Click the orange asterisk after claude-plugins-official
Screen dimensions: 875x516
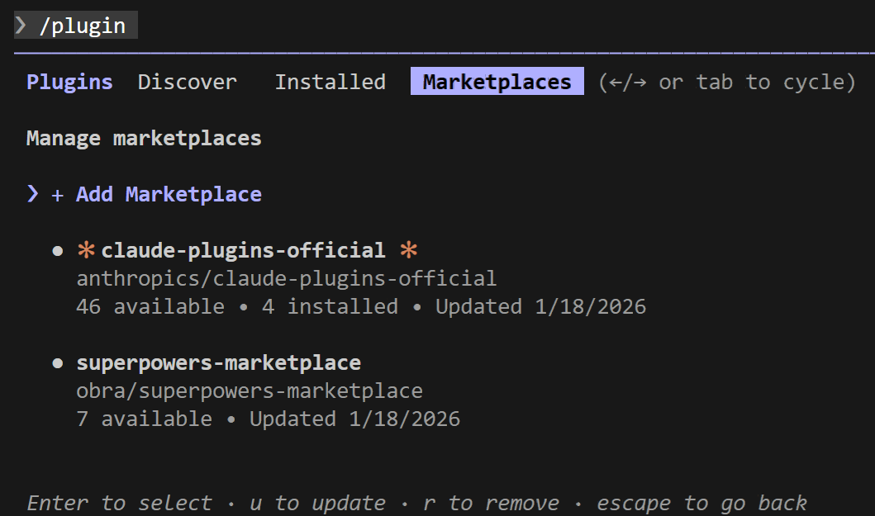pos(407,250)
